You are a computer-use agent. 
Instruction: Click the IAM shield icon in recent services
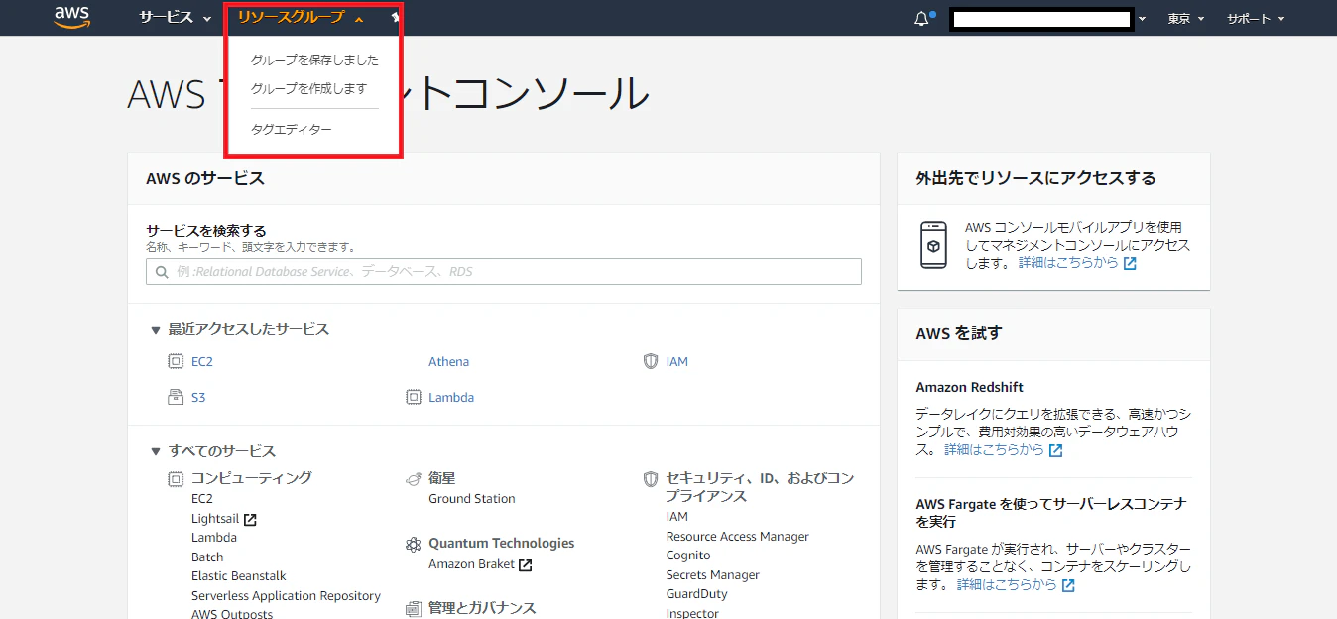point(651,361)
